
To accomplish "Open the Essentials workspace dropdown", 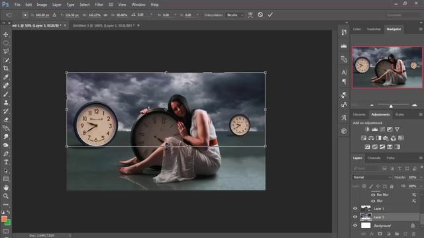I will pyautogui.click(x=403, y=15).
